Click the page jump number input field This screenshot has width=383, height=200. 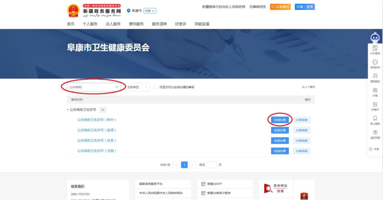click(212, 165)
